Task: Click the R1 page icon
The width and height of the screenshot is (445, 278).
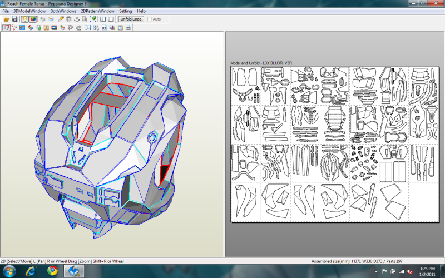Action: pyautogui.click(x=104, y=28)
